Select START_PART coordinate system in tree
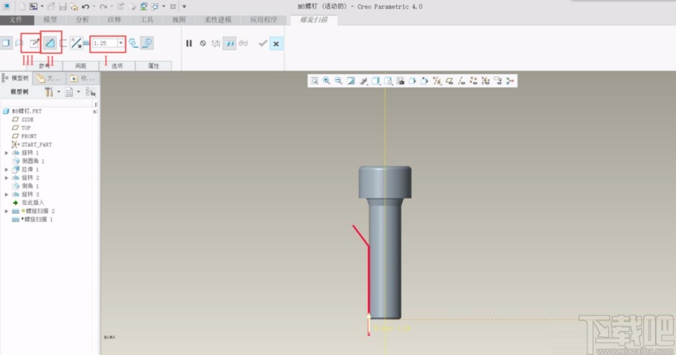Viewport: 676px width, 355px height. click(x=37, y=144)
